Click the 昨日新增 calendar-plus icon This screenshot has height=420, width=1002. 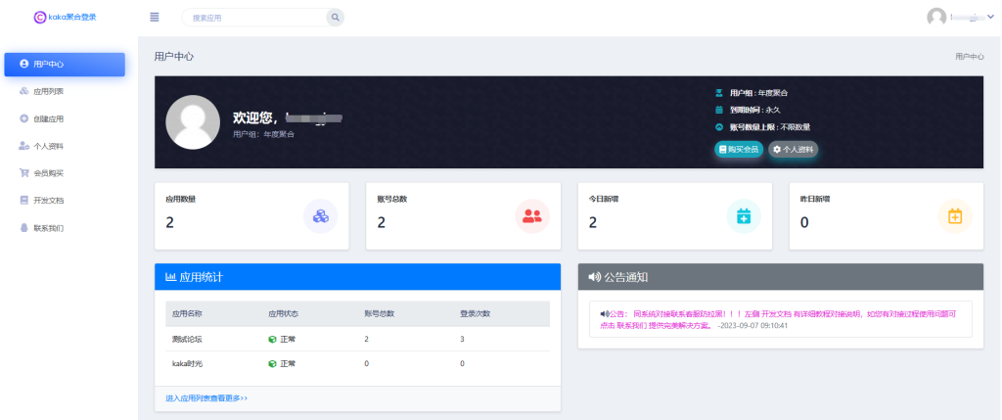click(x=955, y=216)
